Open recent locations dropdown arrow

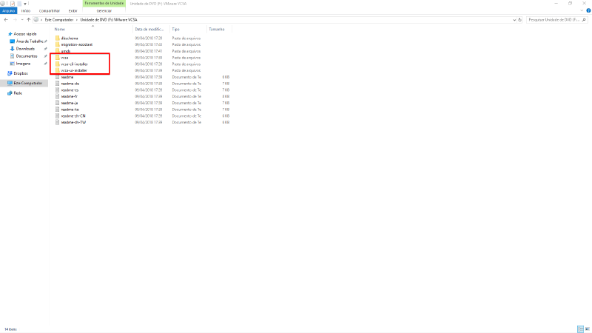coord(21,20)
